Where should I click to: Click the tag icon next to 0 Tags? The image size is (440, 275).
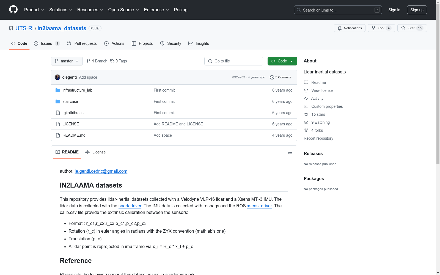pos(112,61)
